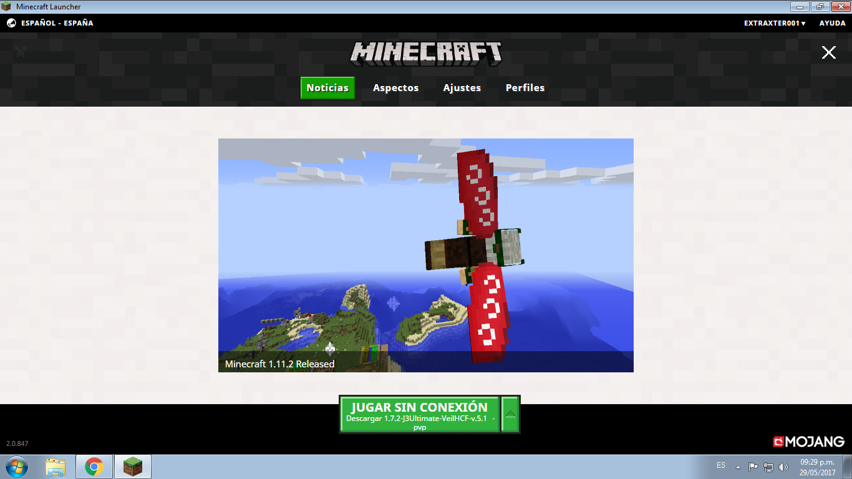
Task: Select the Perfiles tab
Action: [525, 88]
